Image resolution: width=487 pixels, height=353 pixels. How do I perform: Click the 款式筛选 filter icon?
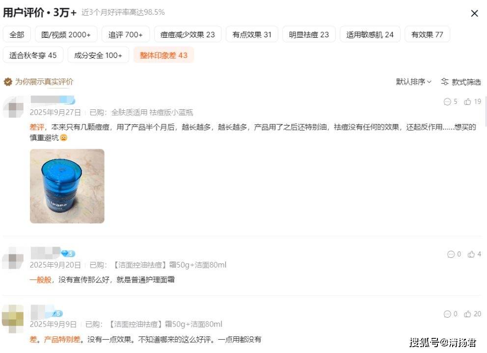click(445, 81)
